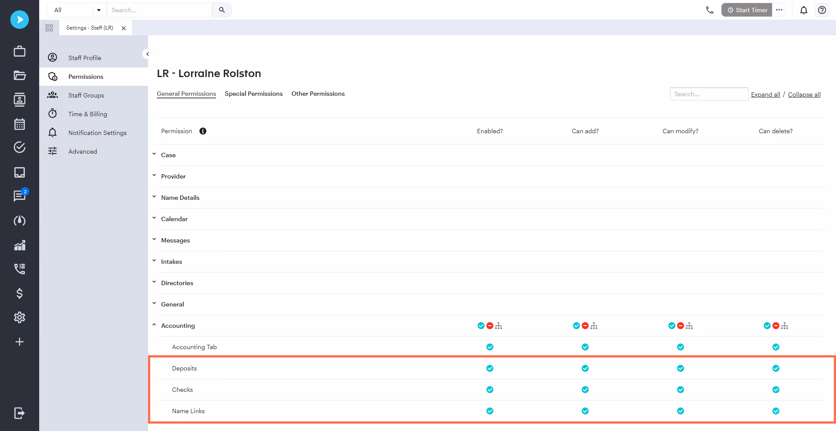Expand the Case permission group
This screenshot has width=836, height=431.
click(154, 154)
